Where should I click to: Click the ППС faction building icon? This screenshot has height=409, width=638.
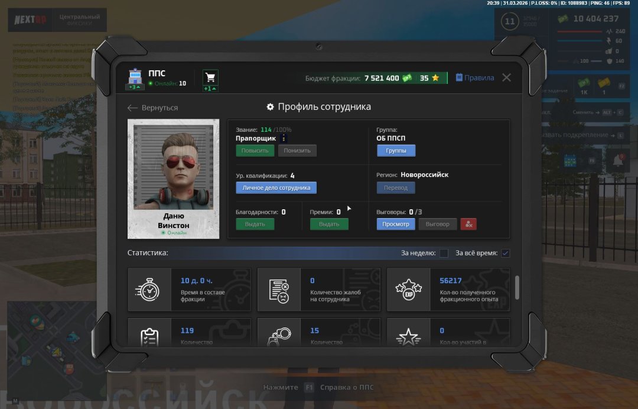click(x=135, y=76)
